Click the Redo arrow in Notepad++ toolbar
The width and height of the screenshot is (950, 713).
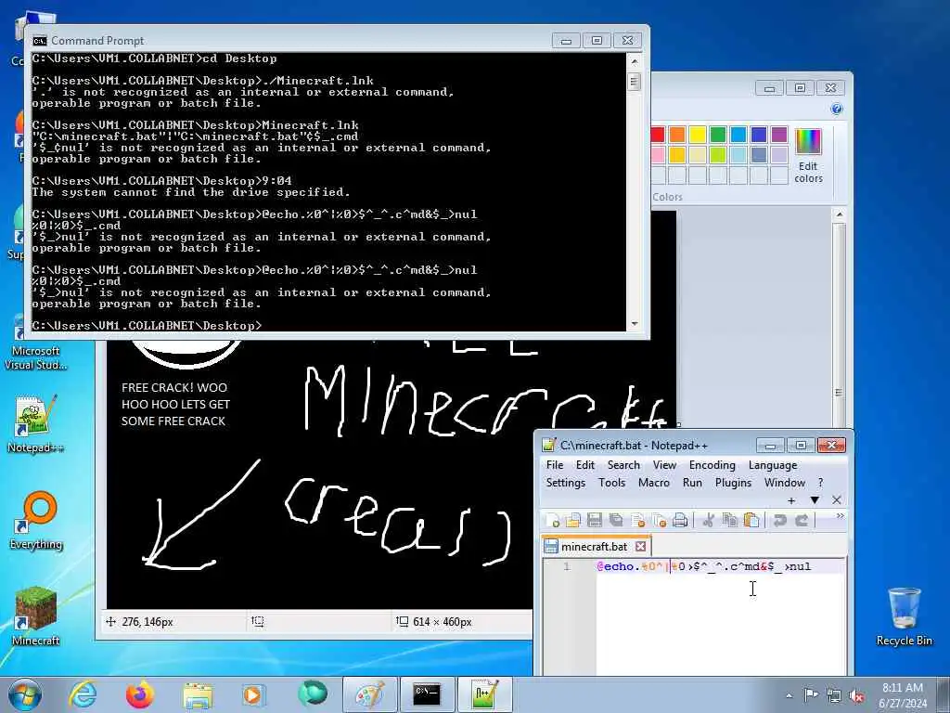(802, 520)
